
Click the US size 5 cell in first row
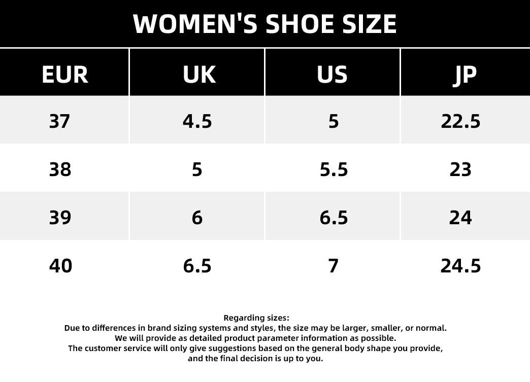click(333, 120)
